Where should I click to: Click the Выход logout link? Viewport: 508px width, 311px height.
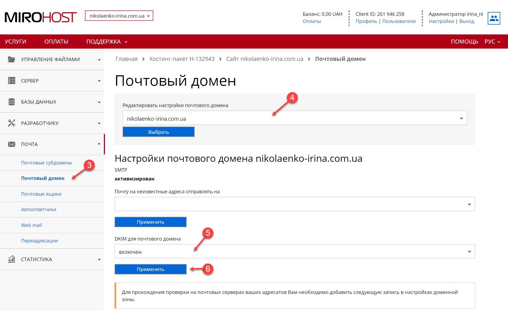coord(467,21)
